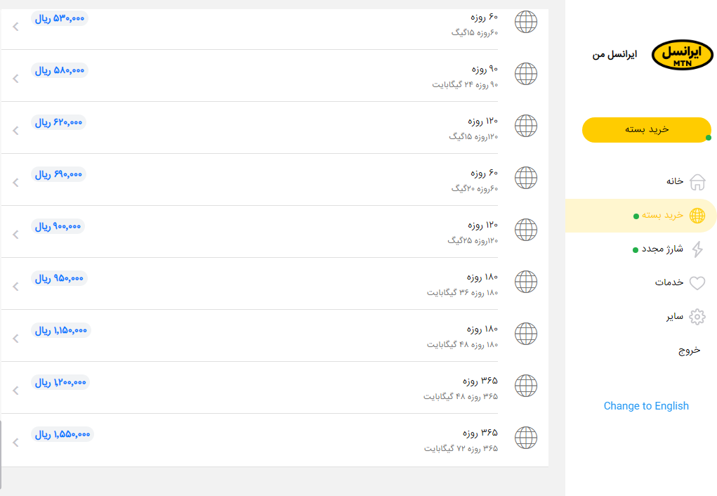The image size is (717, 496).
Task: Open the gear icon for سایر
Action: 697,317
